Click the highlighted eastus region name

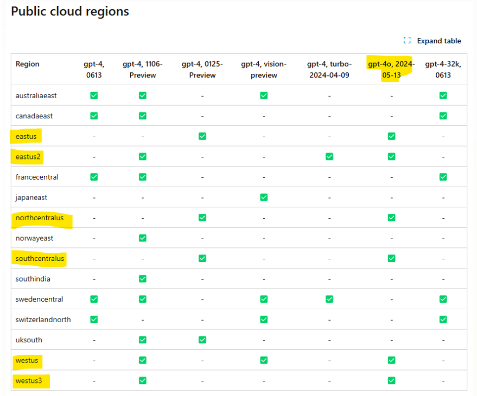pos(26,137)
